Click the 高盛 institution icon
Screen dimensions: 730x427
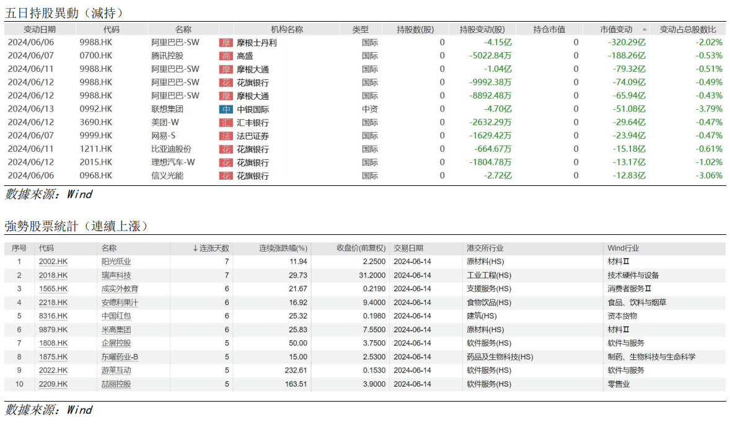(x=226, y=56)
